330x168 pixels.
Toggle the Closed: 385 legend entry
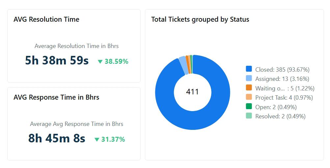(282, 69)
